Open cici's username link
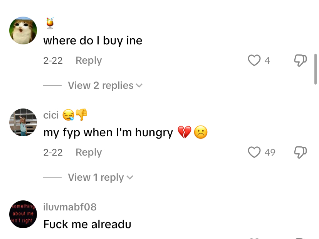The width and height of the screenshot is (319, 239). (x=51, y=115)
